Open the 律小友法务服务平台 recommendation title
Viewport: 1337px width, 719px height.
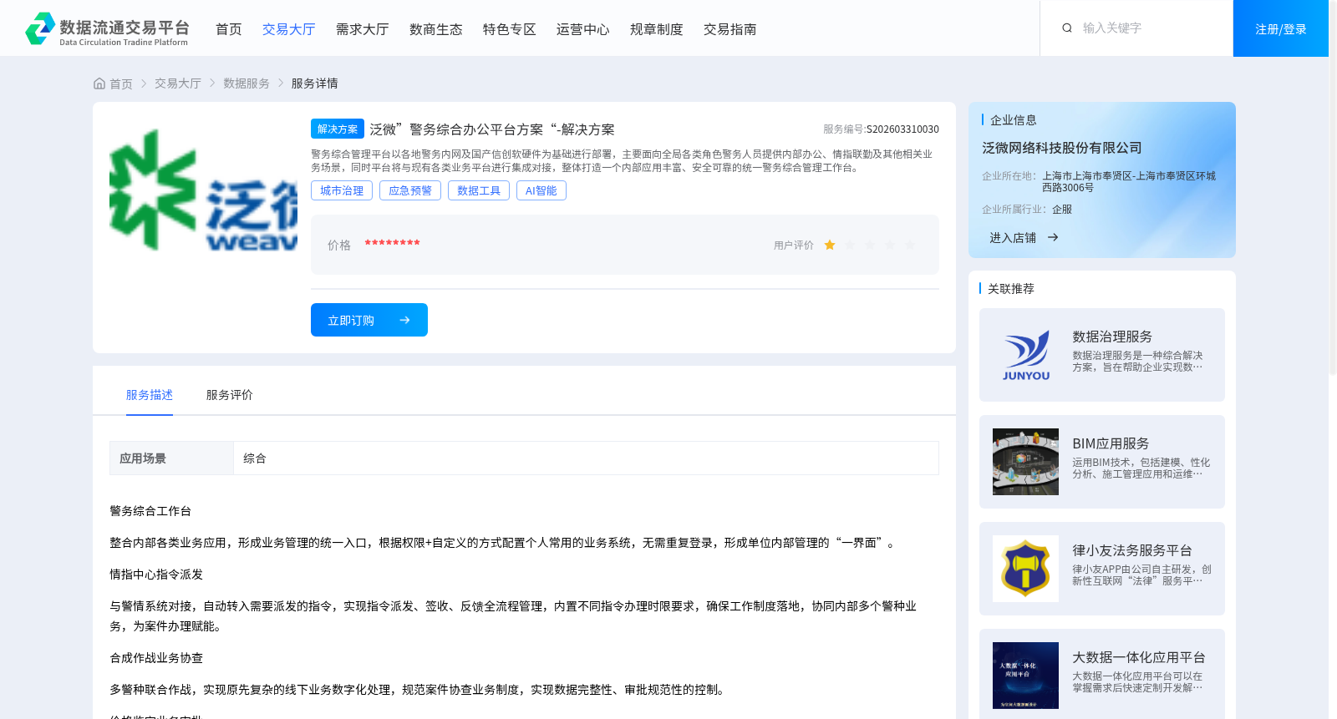coord(1132,550)
